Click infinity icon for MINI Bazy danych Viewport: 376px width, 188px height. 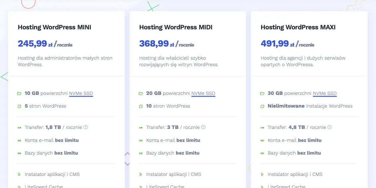pos(19,153)
